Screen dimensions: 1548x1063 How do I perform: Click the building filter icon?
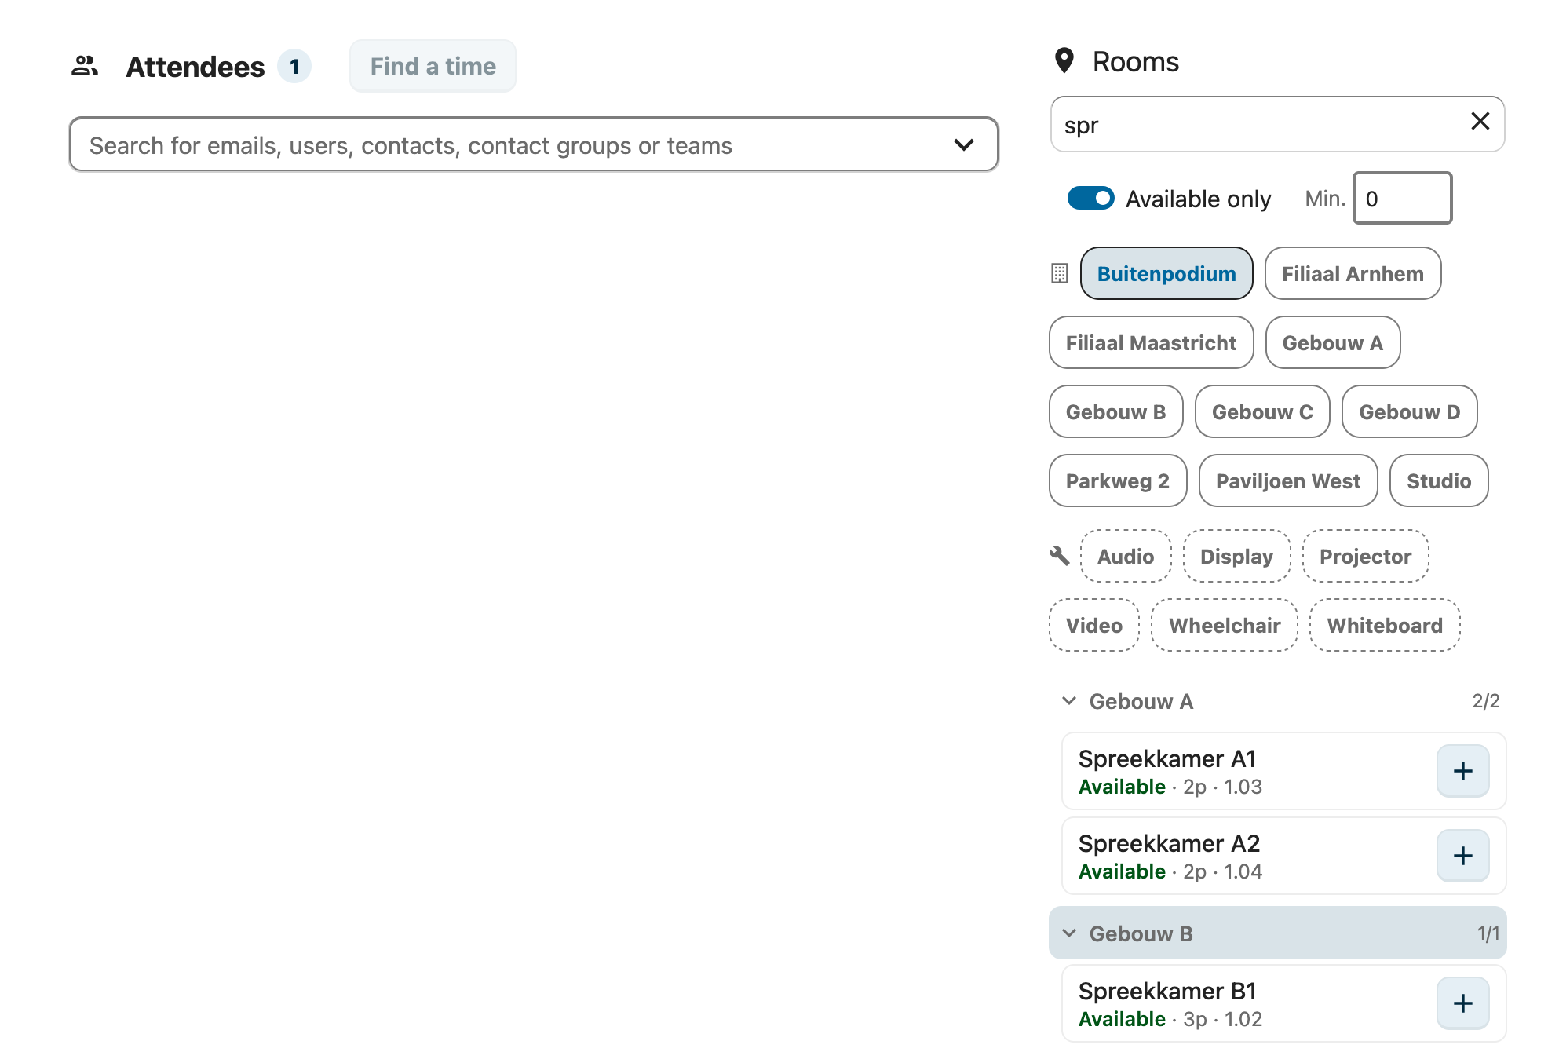click(1060, 273)
